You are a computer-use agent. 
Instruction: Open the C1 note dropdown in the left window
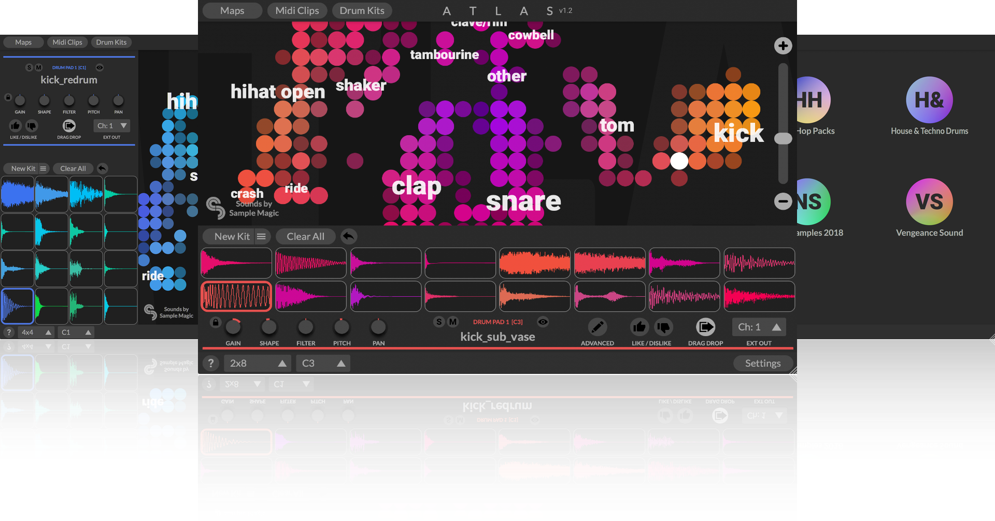[76, 332]
